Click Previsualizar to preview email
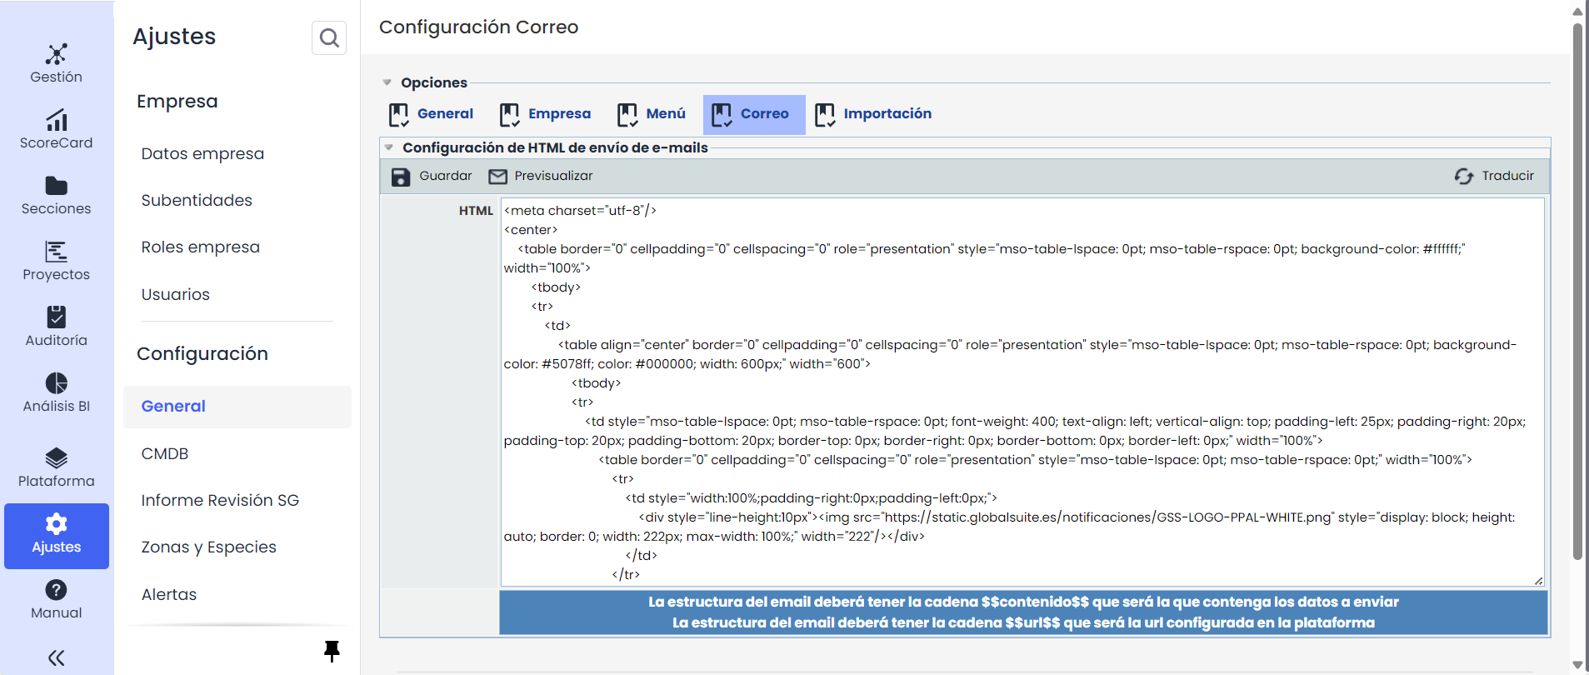This screenshot has width=1589, height=675. point(541,176)
